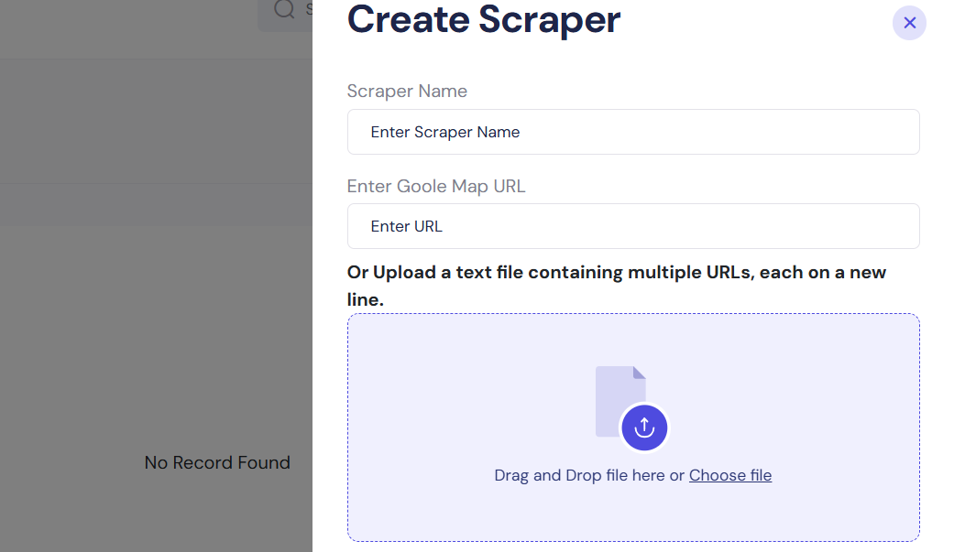Click the Create Scraper heading

click(484, 20)
